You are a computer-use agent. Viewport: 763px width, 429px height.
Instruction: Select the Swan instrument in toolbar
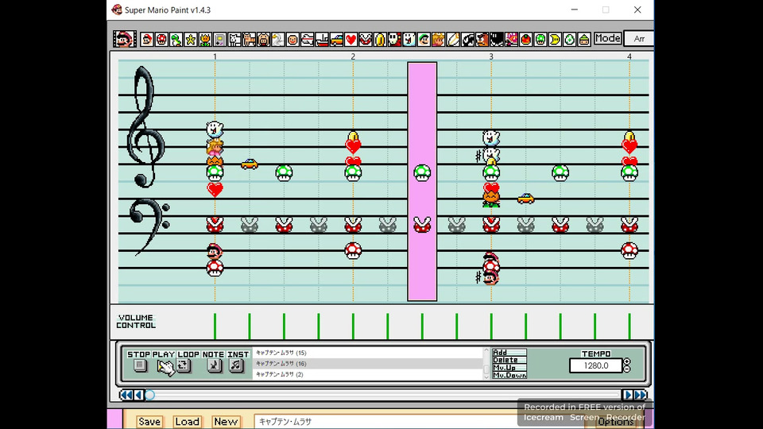pyautogui.click(x=278, y=40)
